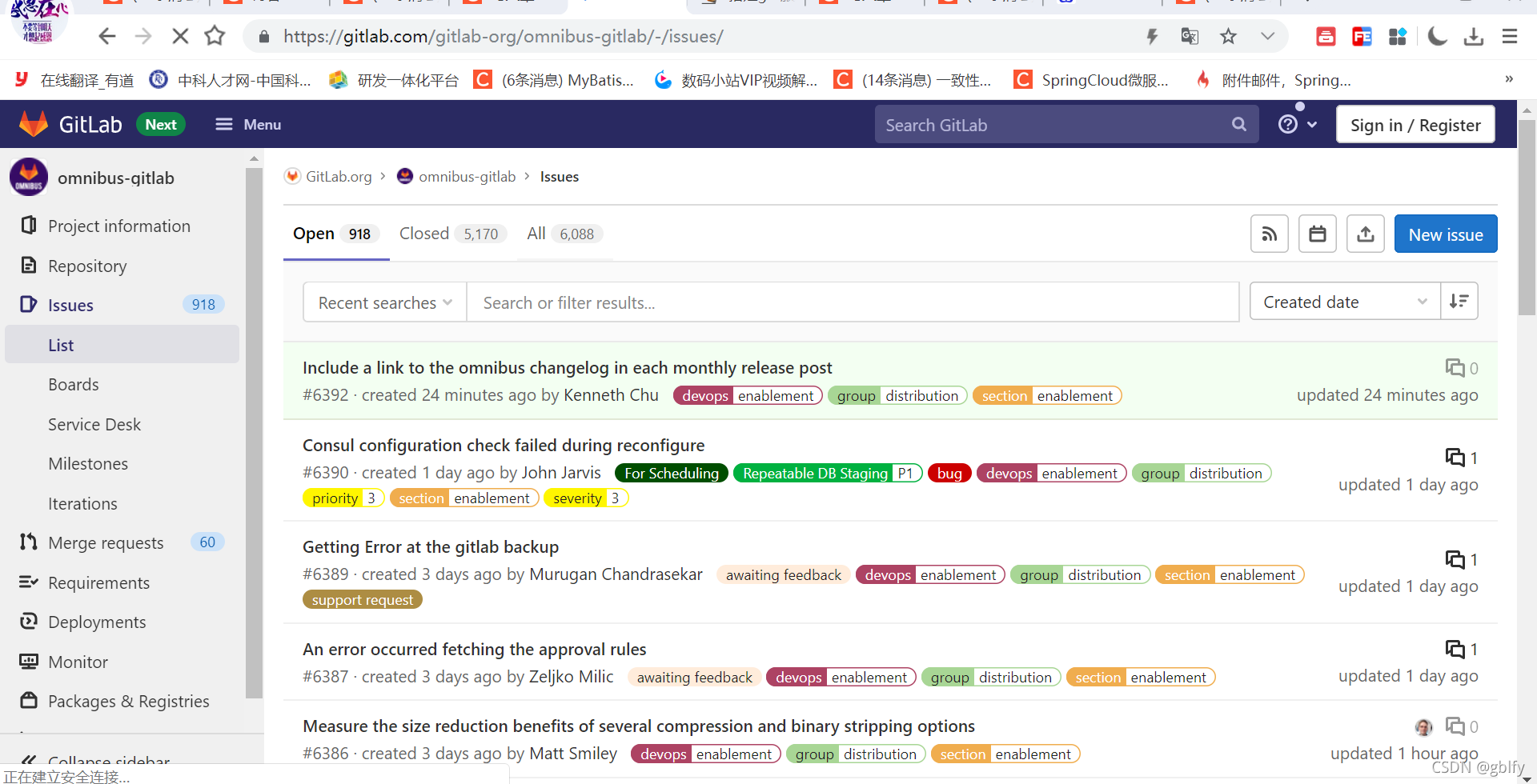Viewport: 1537px width, 784px height.
Task: Select Issues in the sidebar
Action: (x=70, y=305)
